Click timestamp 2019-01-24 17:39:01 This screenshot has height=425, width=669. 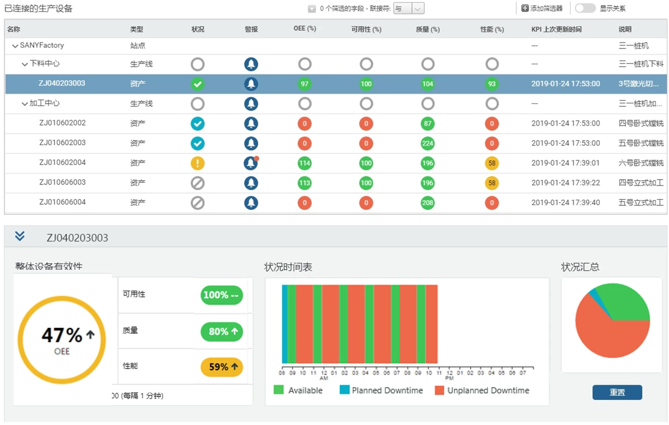pos(566,163)
